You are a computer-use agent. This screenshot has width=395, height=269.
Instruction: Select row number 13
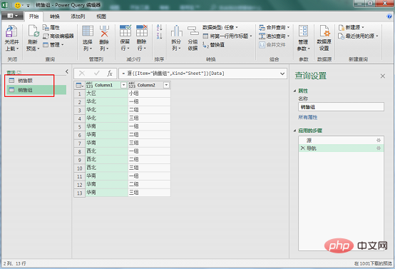tap(80, 193)
